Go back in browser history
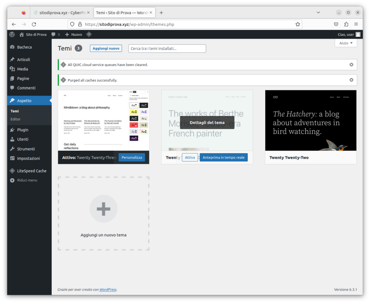 point(14,24)
